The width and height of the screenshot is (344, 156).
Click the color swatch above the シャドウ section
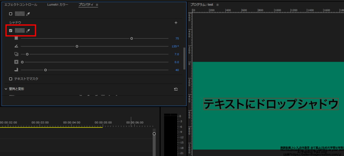[x=20, y=14]
